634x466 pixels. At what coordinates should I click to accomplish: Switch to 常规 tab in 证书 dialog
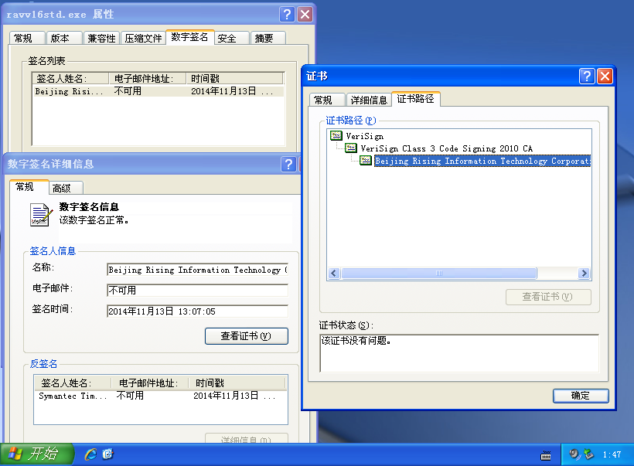(327, 100)
